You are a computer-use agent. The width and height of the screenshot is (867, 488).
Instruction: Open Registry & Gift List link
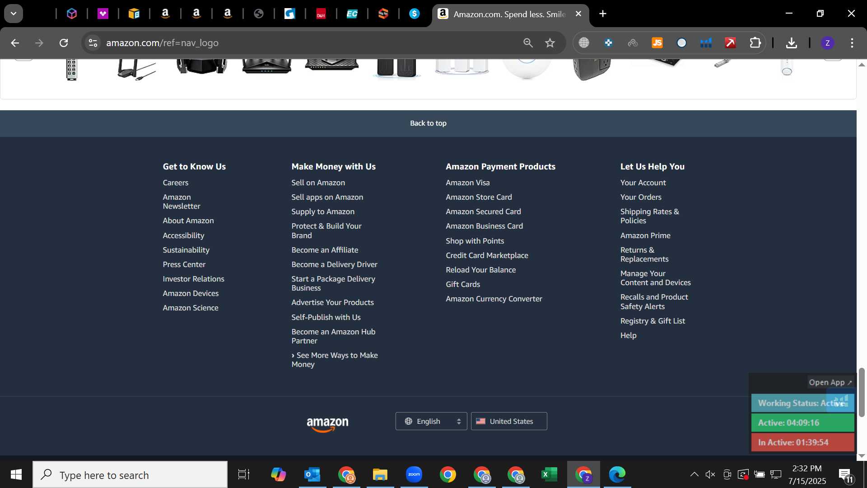point(653,321)
